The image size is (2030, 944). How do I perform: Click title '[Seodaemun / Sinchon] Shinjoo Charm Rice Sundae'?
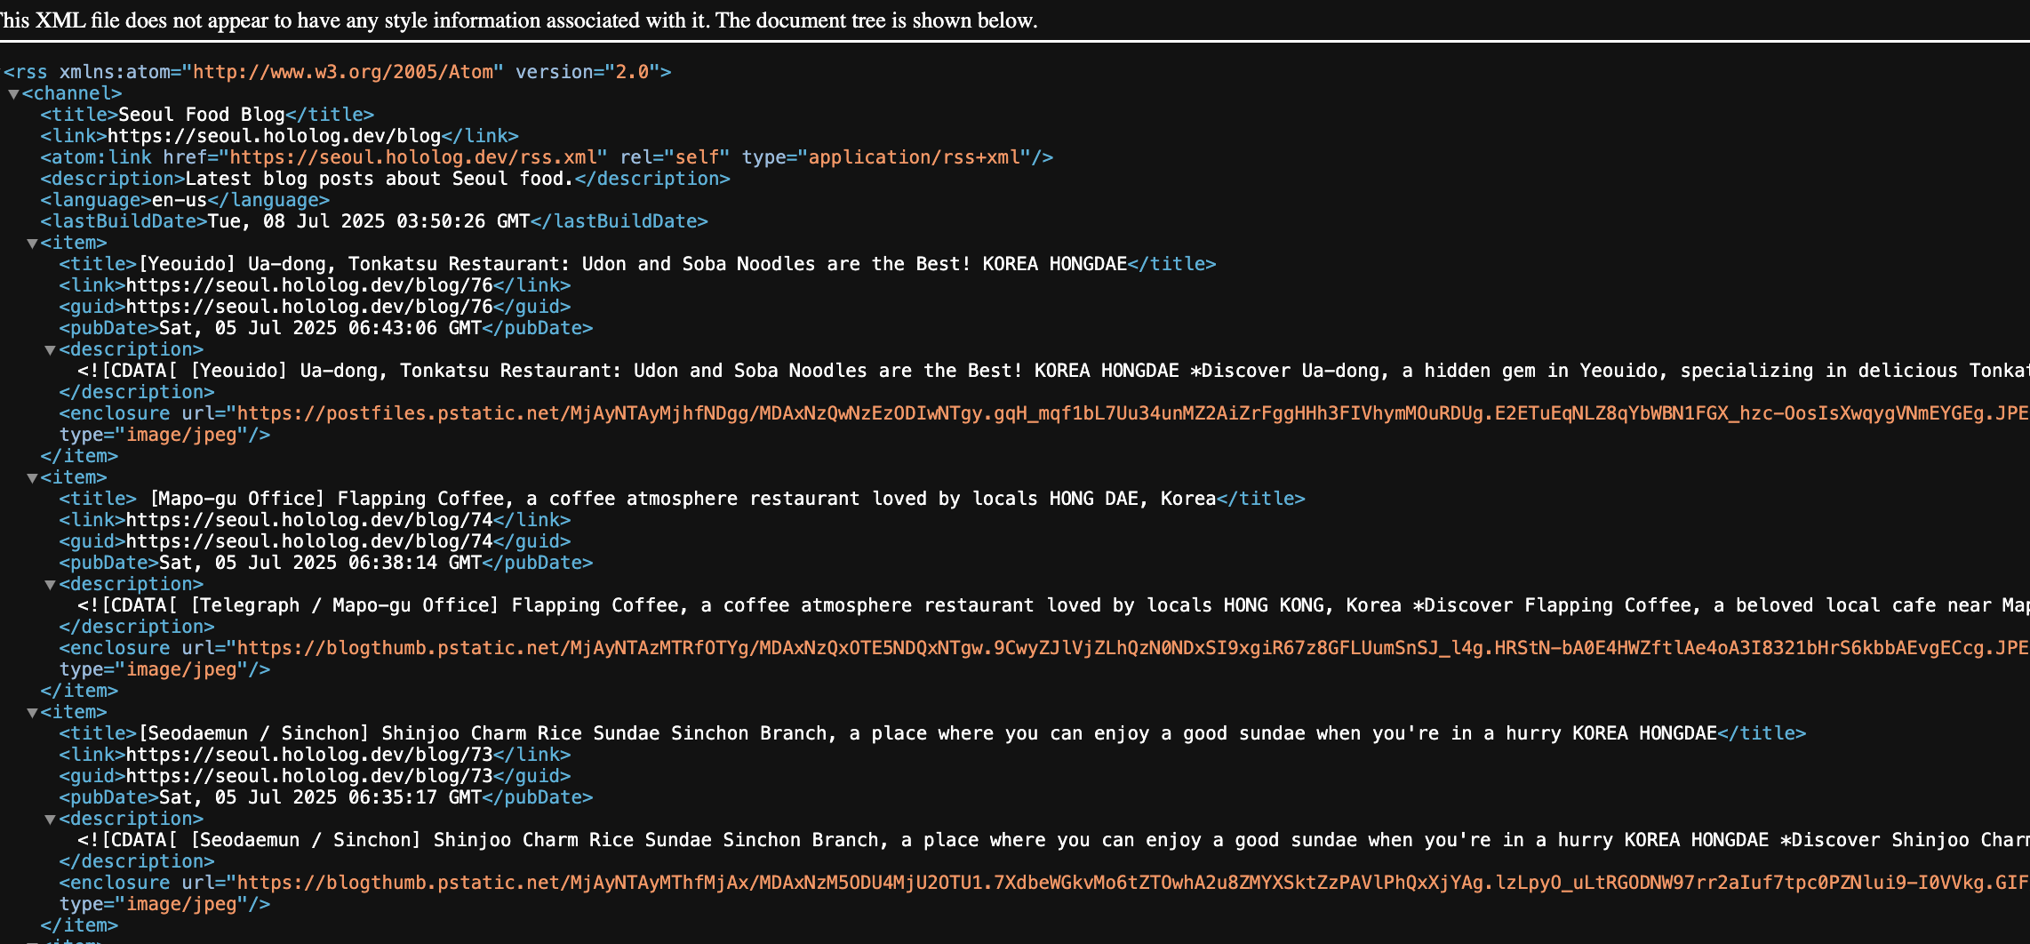click(928, 733)
